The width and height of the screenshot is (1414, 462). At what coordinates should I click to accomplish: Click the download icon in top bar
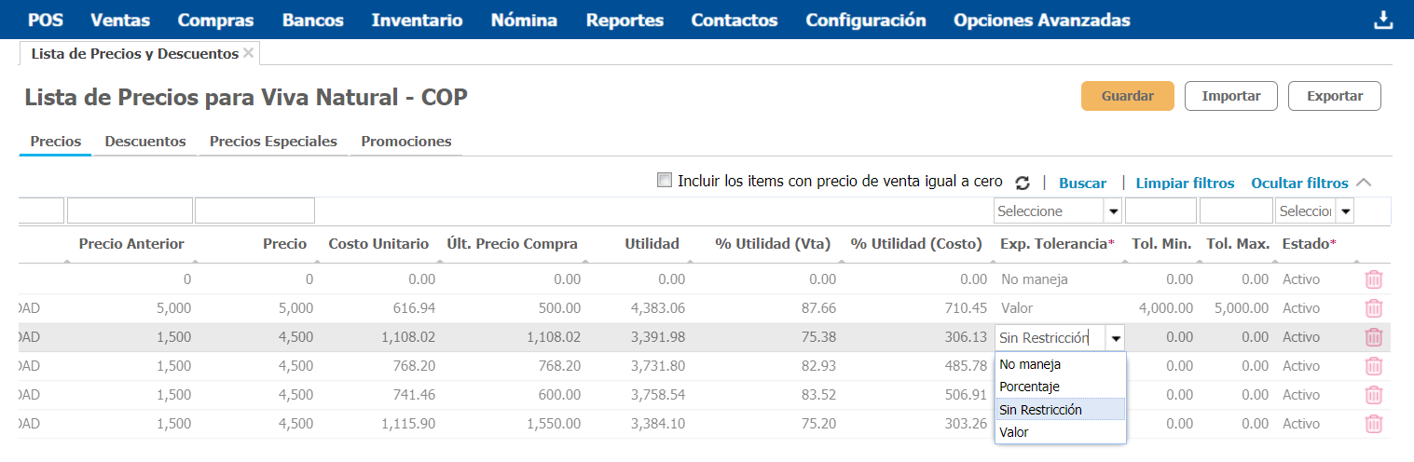[x=1384, y=20]
